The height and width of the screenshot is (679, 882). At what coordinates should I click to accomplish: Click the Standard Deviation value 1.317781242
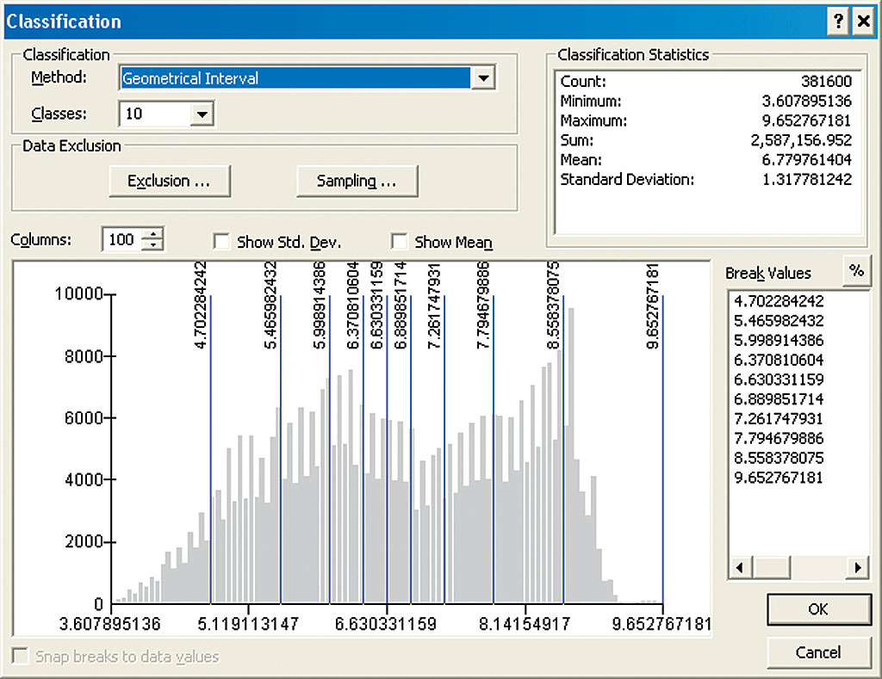pos(806,179)
